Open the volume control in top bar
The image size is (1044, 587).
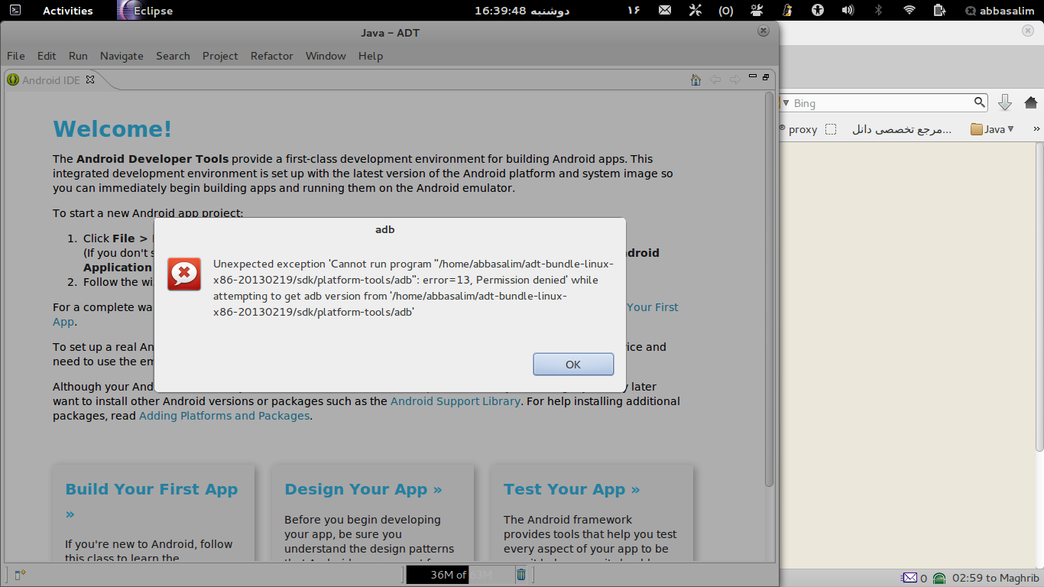pyautogui.click(x=848, y=11)
